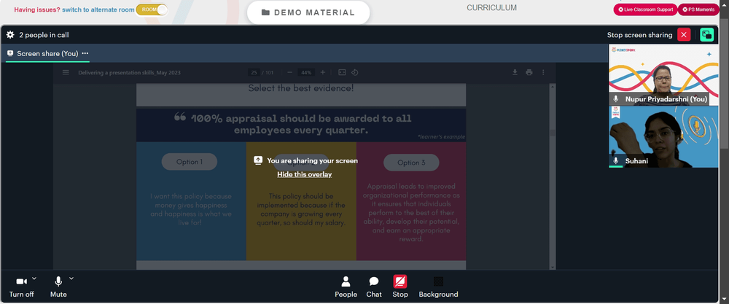This screenshot has height=304, width=729.
Task: Zoom out the PDF with minus icon
Action: tap(289, 72)
